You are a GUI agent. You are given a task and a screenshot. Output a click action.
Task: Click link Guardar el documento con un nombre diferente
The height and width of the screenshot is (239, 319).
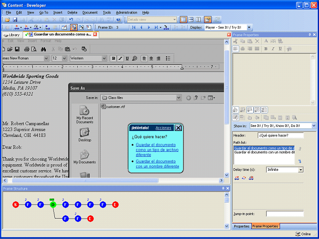tap(158, 164)
